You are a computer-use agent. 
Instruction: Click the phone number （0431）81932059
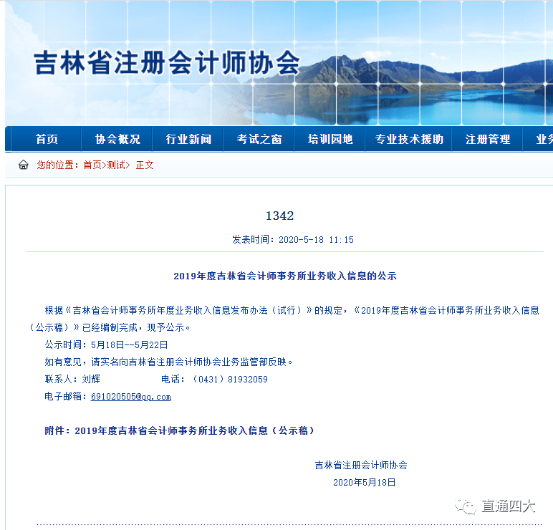[x=229, y=379]
